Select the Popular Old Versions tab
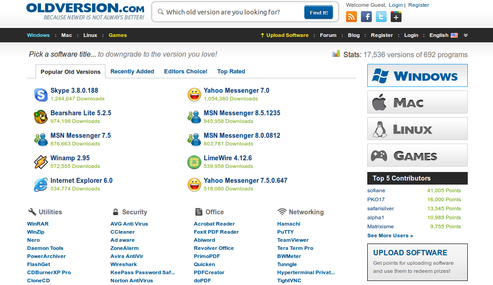This screenshot has width=493, height=285. [70, 72]
